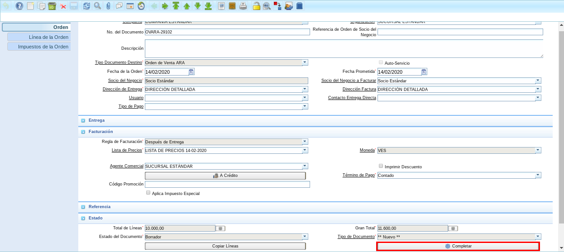This screenshot has height=252, width=564.
Task: Check the Aplica Impuesto Especial box
Action: click(x=148, y=193)
